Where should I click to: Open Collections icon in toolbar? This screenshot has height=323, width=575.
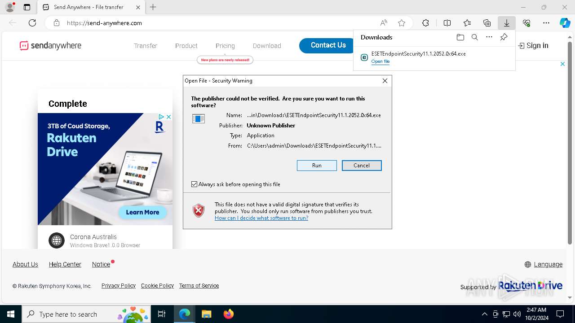pos(487,23)
